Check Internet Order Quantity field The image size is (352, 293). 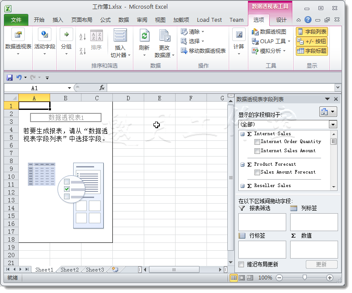click(x=257, y=142)
